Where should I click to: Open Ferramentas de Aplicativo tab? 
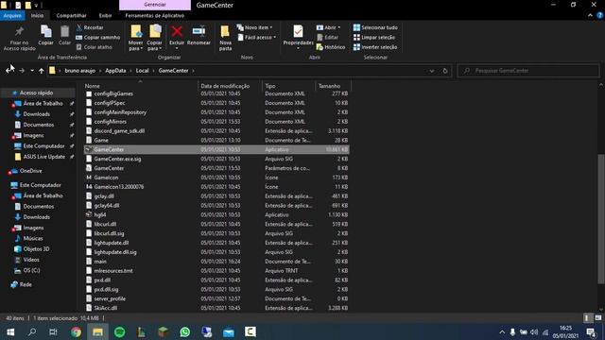click(155, 15)
